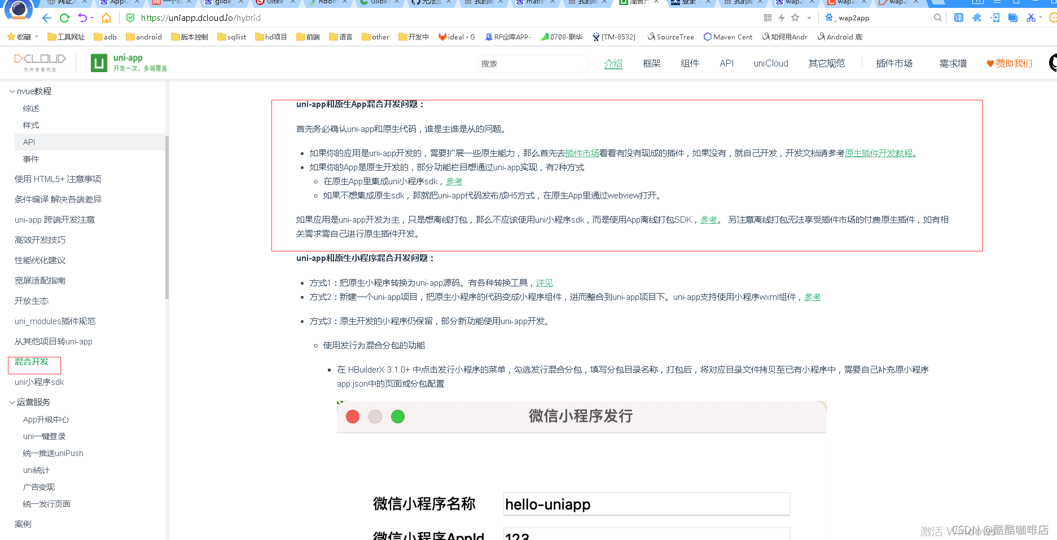1057x540 pixels.
Task: Open the SourceTree bookmark
Action: pyautogui.click(x=670, y=37)
